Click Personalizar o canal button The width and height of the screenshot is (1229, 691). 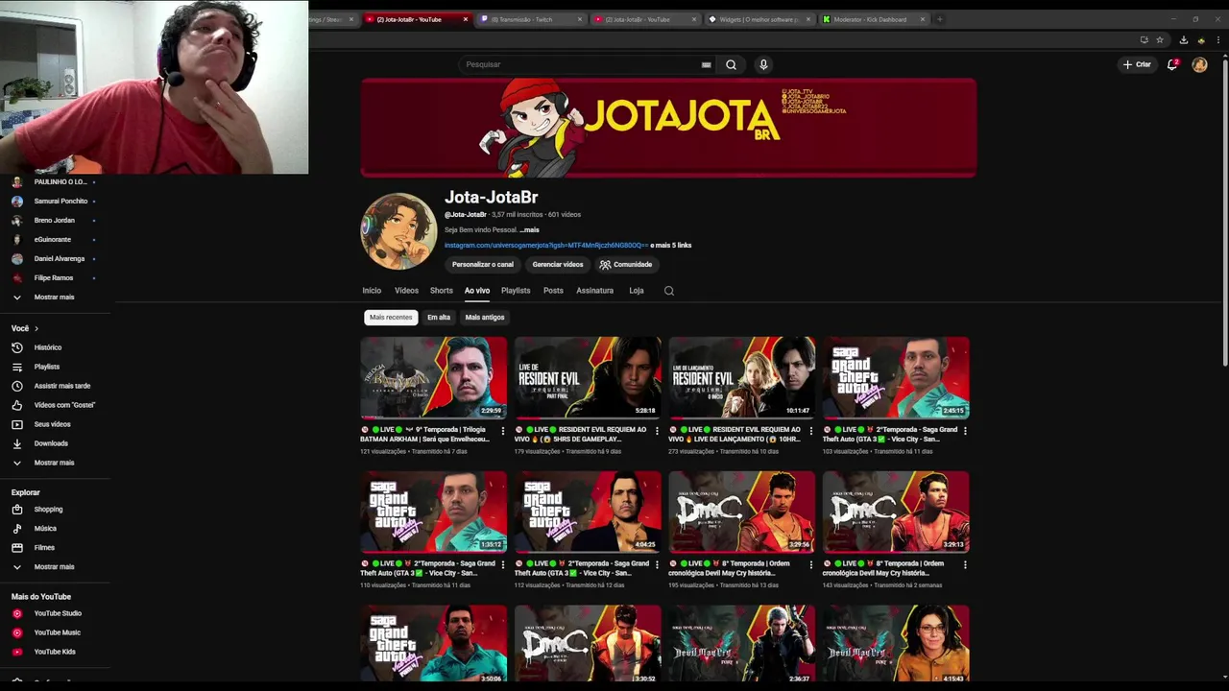pos(483,265)
